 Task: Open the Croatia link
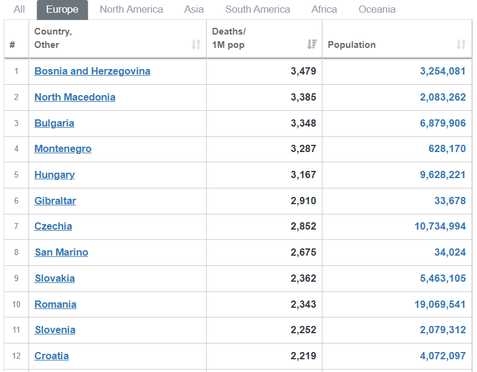[x=52, y=356]
